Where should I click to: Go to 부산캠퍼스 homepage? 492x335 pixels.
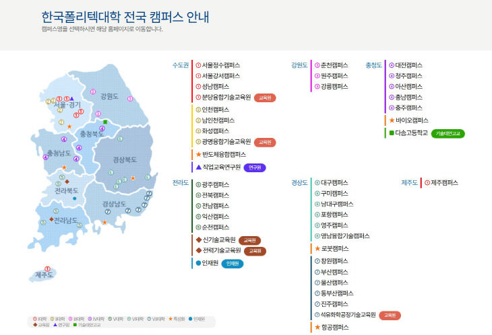tap(334, 272)
